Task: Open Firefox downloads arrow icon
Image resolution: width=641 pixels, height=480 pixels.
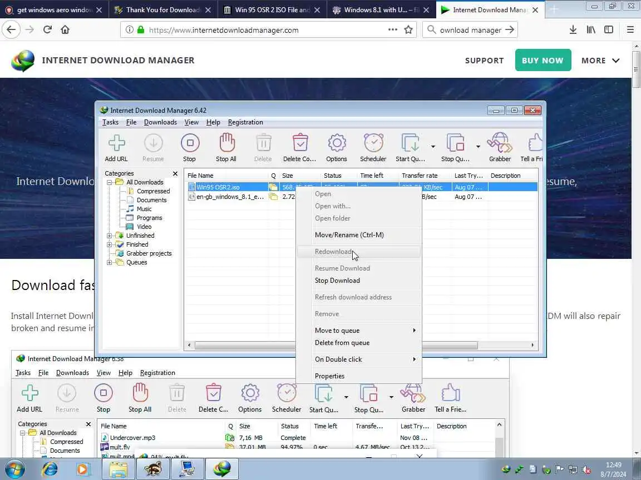Action: pyautogui.click(x=573, y=29)
